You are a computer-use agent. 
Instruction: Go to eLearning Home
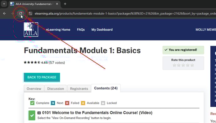58,29
